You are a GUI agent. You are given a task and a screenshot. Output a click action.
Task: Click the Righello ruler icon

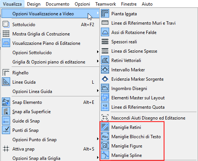[x=6, y=72]
